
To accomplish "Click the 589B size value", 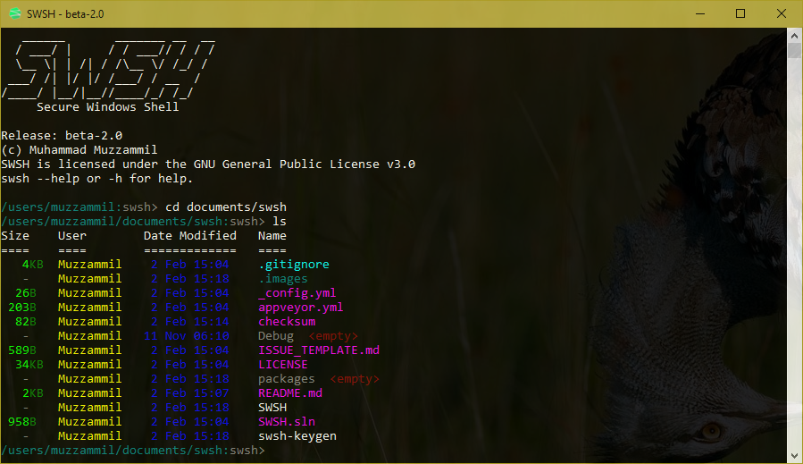I will coord(22,350).
